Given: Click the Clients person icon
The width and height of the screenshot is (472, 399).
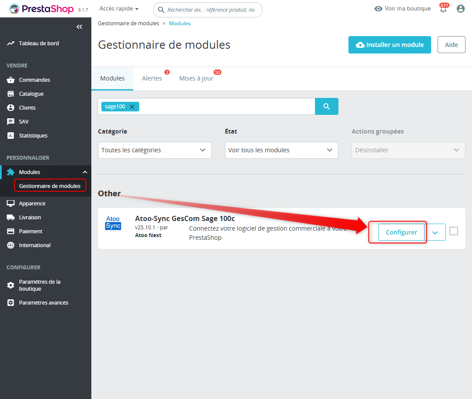Looking at the screenshot, I should coord(10,107).
